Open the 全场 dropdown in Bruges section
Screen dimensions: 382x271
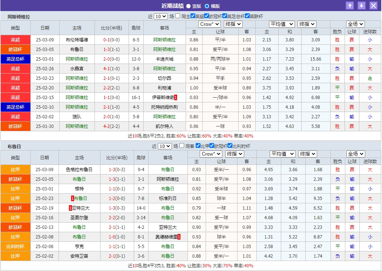355,153
